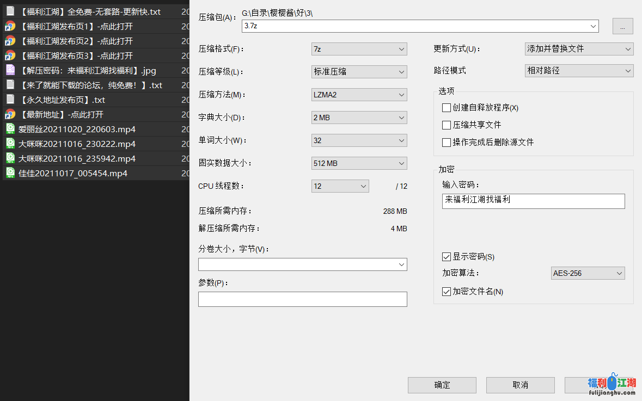Viewport: 642px width, 401px height.
Task: Click the video icon for 大咪咪20211016_230222.mp4
Action: click(10, 144)
